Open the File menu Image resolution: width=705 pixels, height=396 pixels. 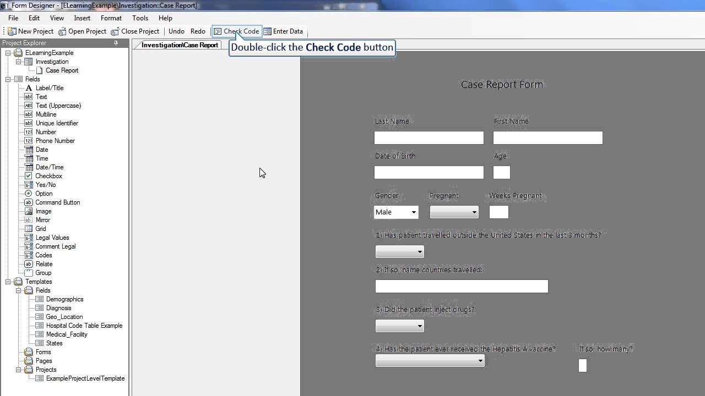[13, 18]
